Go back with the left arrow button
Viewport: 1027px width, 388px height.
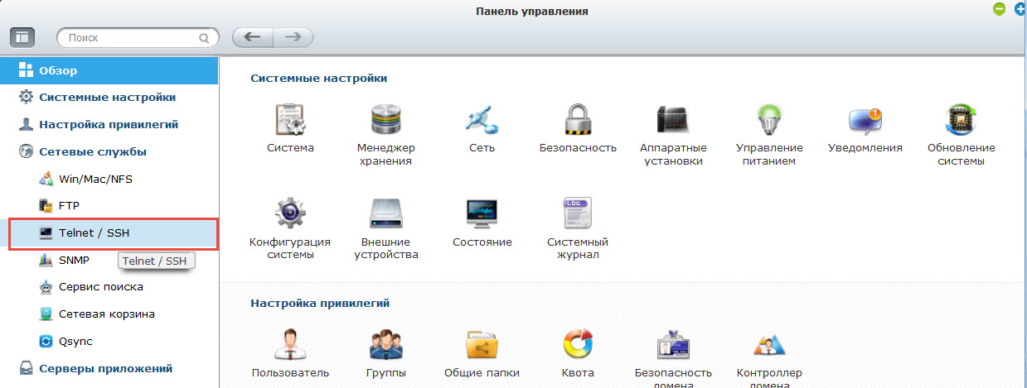pos(253,37)
